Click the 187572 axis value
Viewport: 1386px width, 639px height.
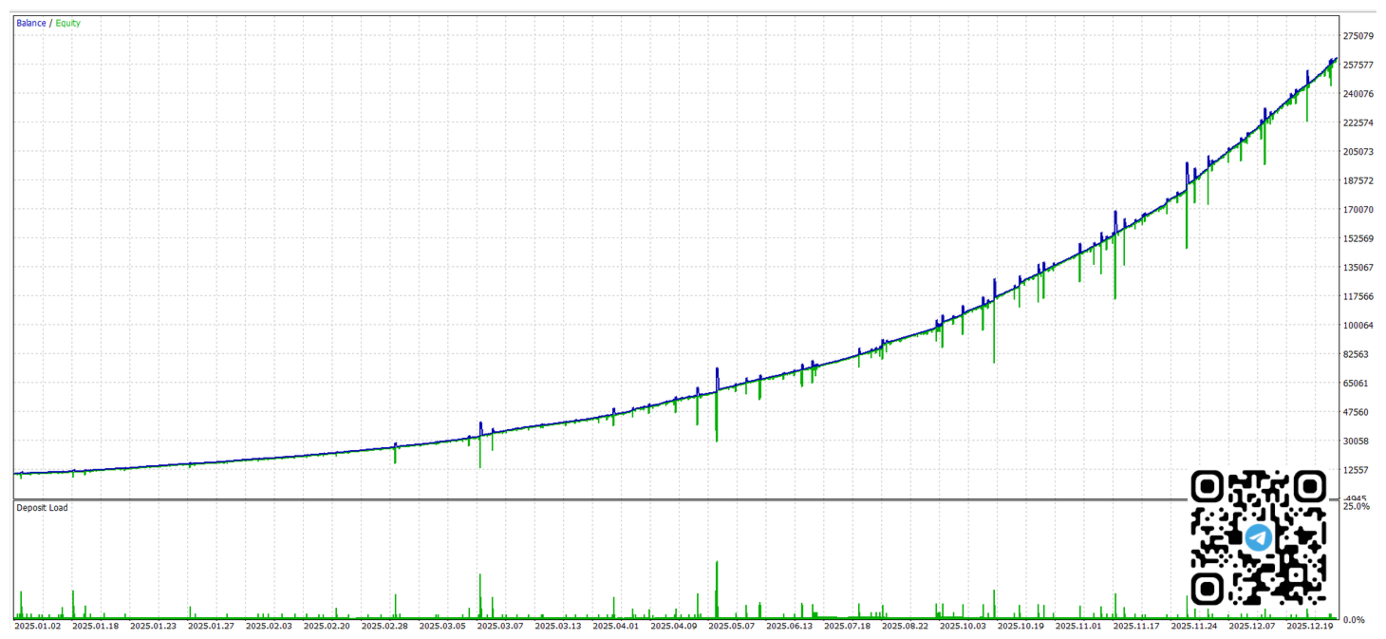tap(1358, 180)
